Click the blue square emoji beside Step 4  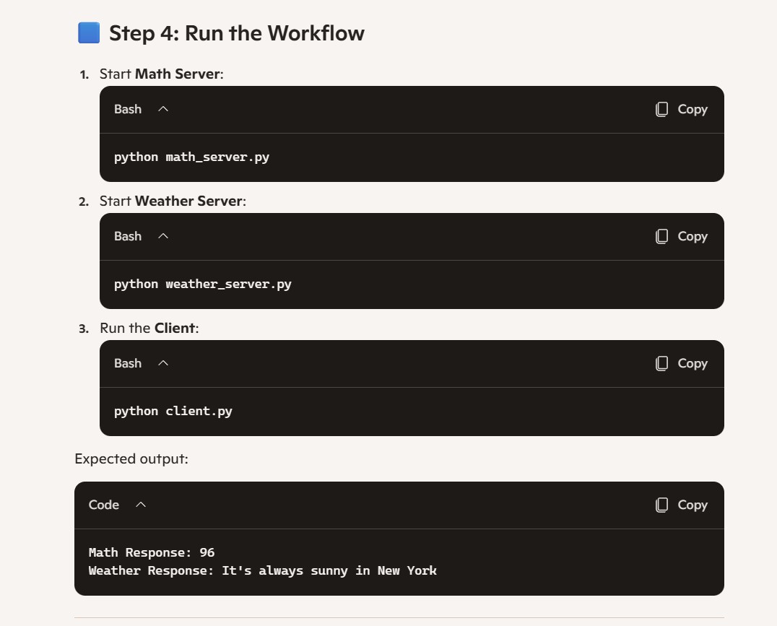[x=89, y=32]
